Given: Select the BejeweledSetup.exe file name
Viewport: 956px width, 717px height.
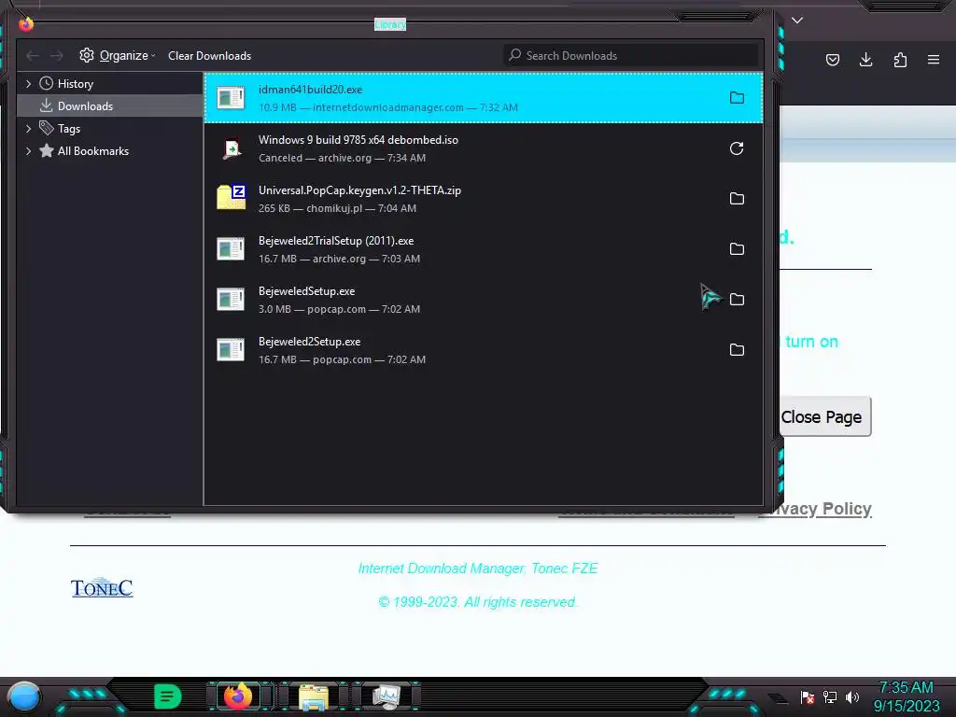Looking at the screenshot, I should [306, 291].
